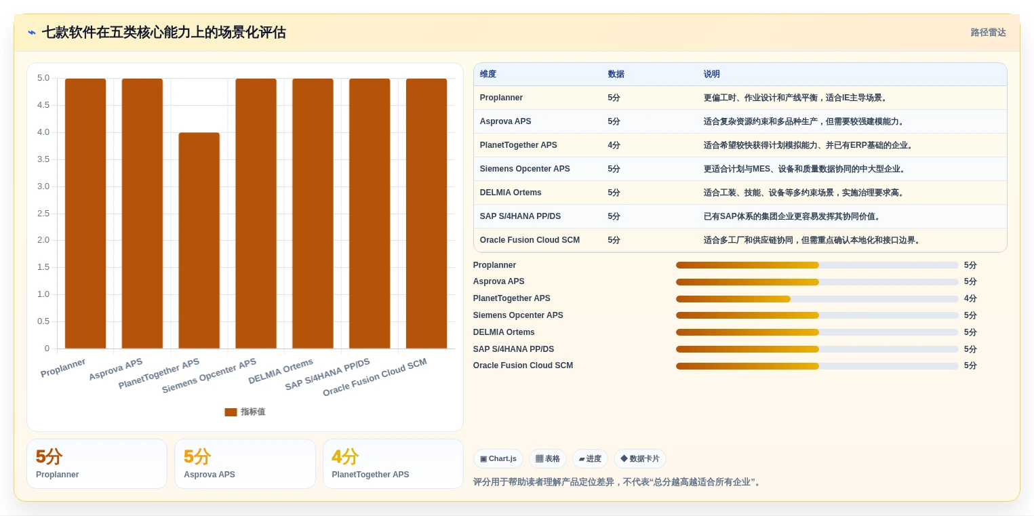Click the 维度 column header

point(488,75)
